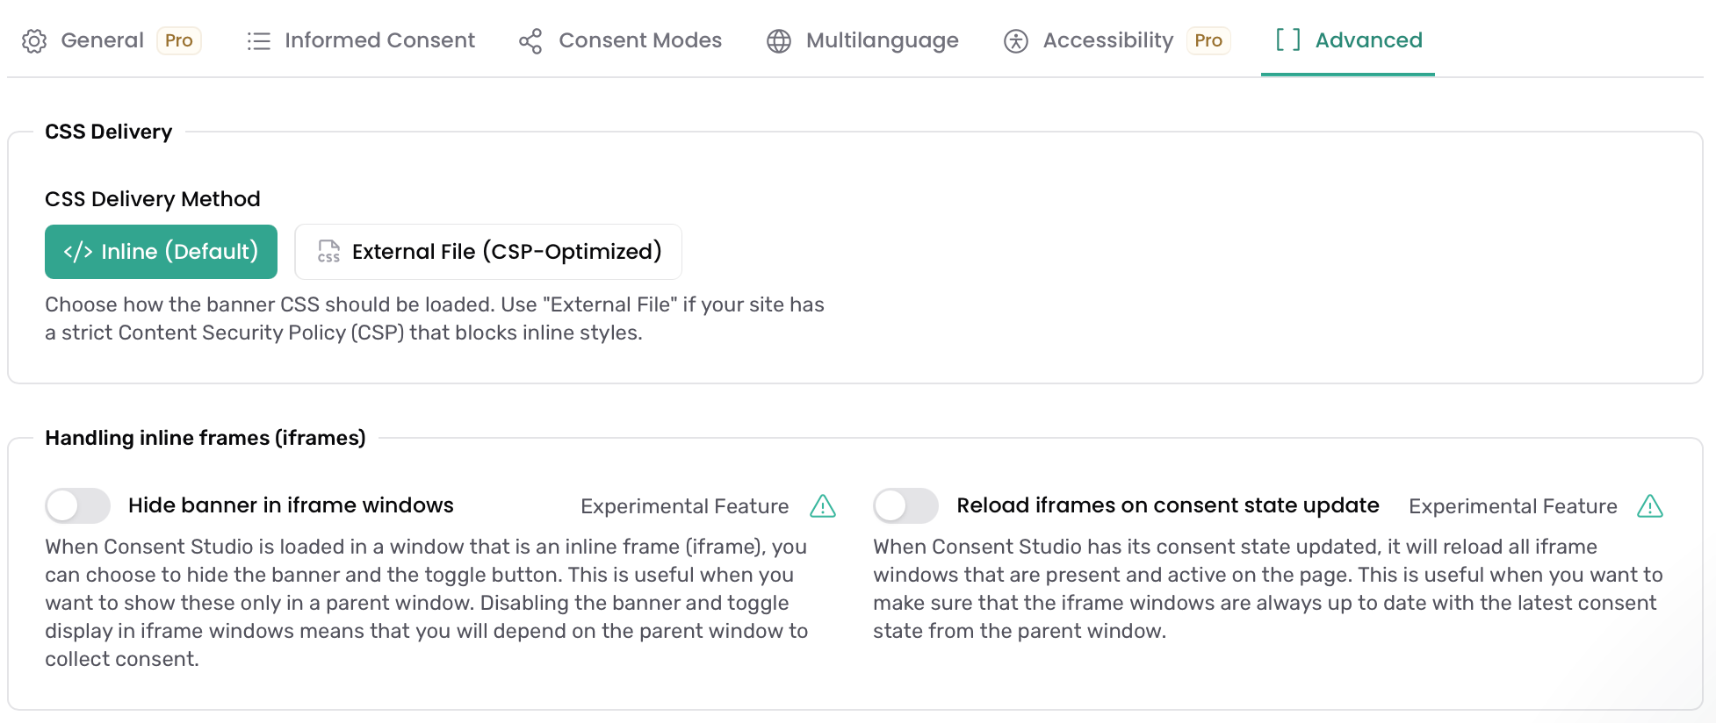
Task: Click the CSS file icon in External File
Action: 328,252
